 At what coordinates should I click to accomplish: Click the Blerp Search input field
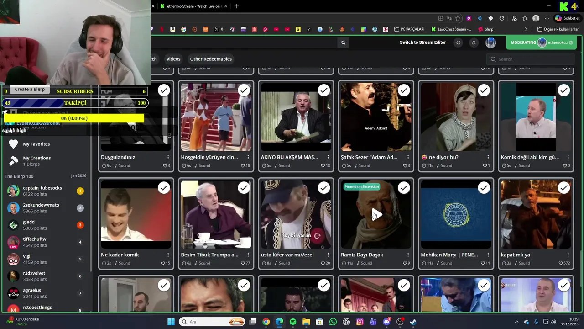coord(530,59)
